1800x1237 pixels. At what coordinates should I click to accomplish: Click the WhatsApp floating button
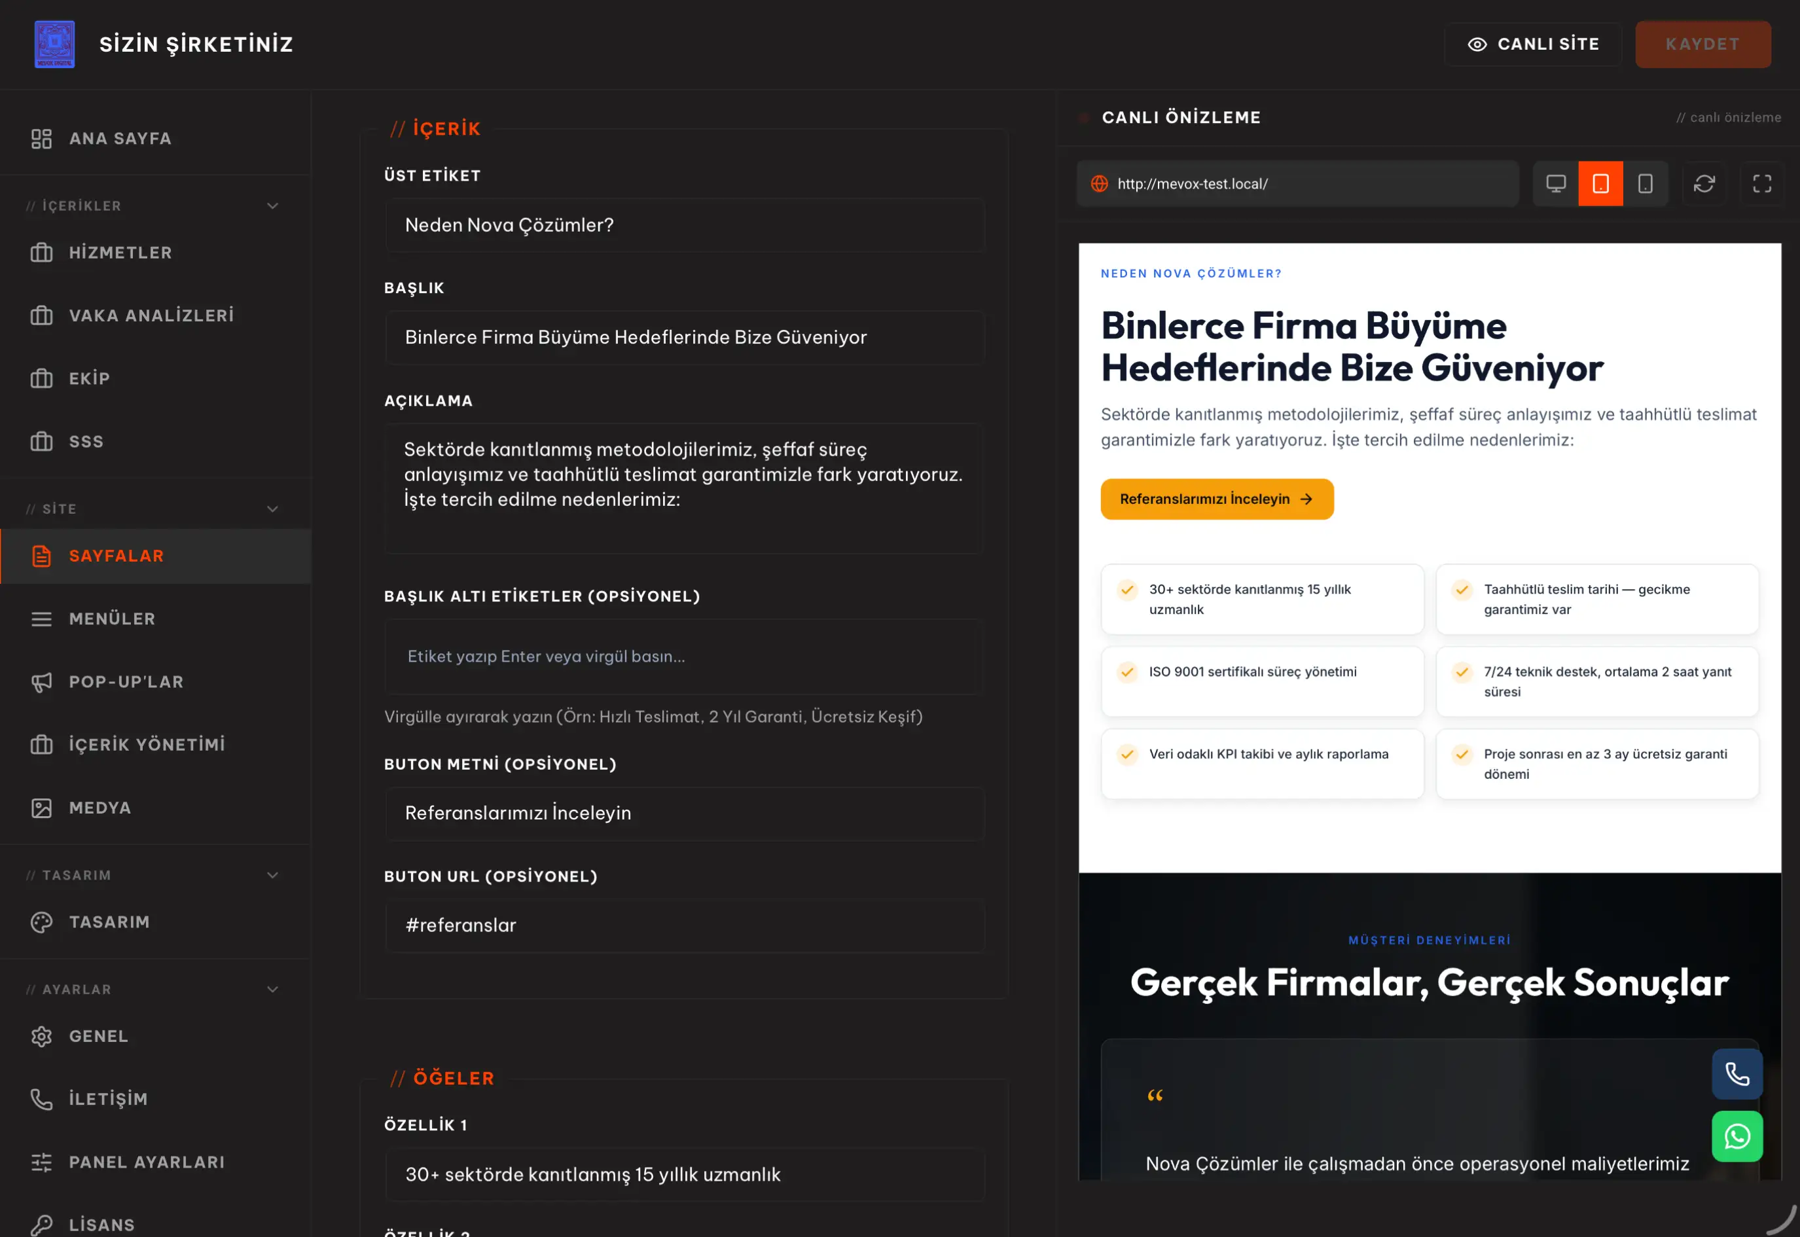click(x=1737, y=1136)
